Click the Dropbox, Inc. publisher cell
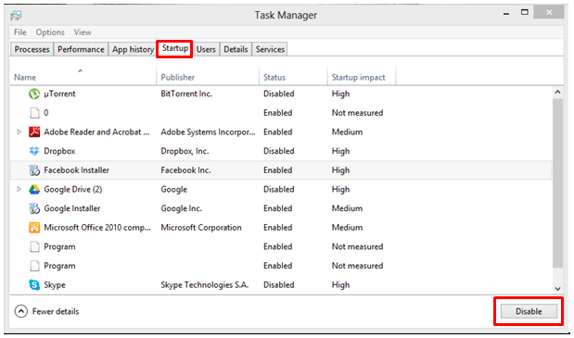This screenshot has height=338, width=574. [x=185, y=151]
